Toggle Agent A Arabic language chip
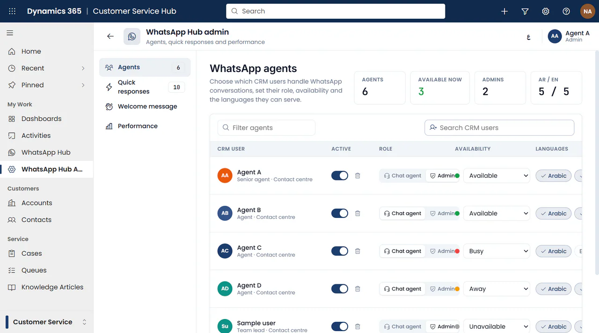 pyautogui.click(x=554, y=176)
